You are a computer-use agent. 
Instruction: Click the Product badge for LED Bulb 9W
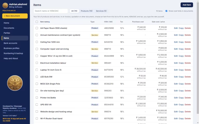click(95, 77)
